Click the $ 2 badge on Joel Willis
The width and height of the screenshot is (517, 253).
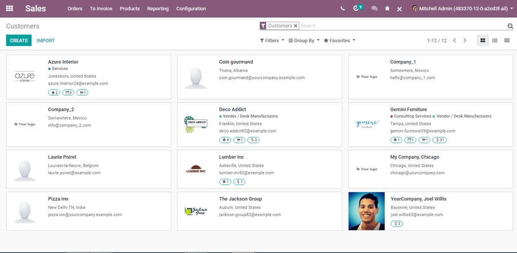click(397, 224)
